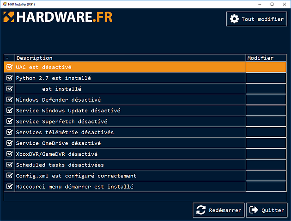Maximize the HFR Installer window
This screenshot has height=221, width=291.
[272, 4]
